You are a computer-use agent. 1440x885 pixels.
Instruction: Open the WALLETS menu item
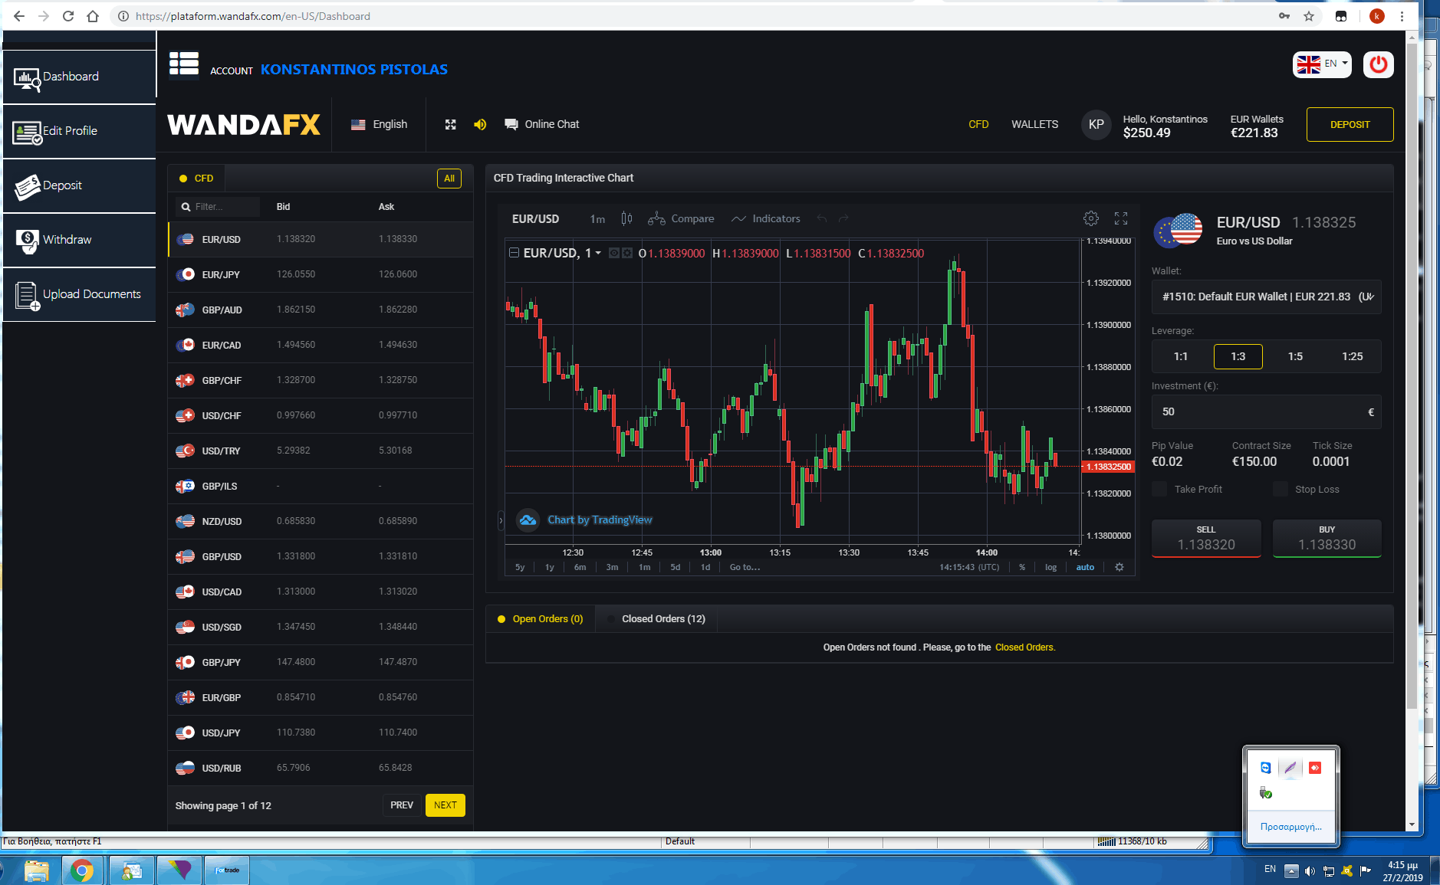1034,124
